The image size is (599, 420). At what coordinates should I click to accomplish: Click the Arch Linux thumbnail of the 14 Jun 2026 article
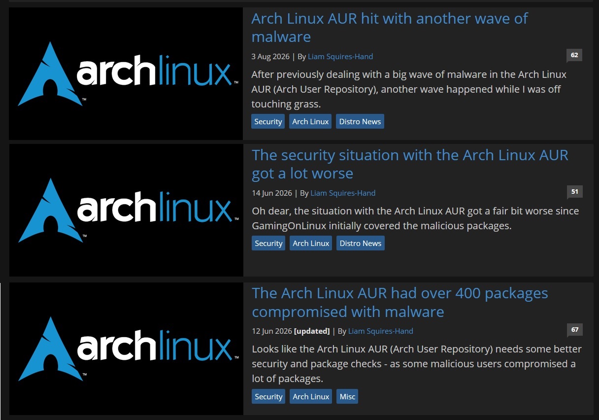[126, 210]
